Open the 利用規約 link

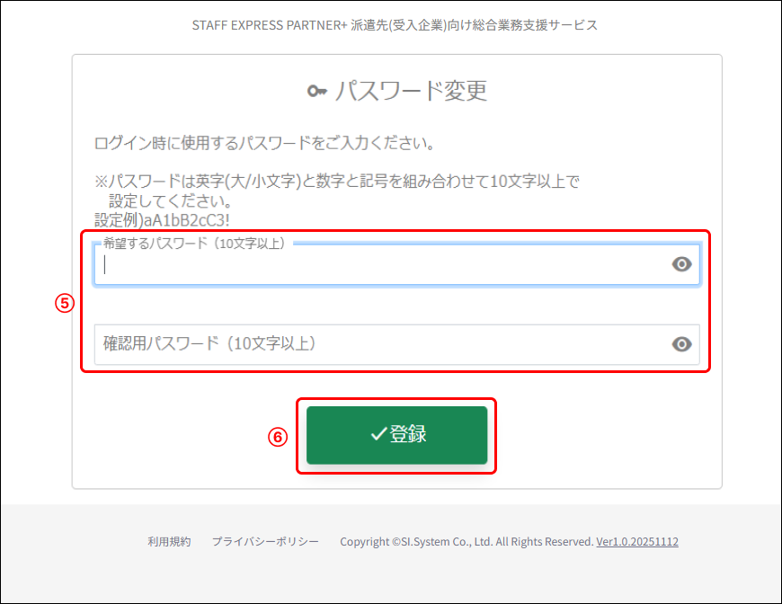[x=169, y=542]
